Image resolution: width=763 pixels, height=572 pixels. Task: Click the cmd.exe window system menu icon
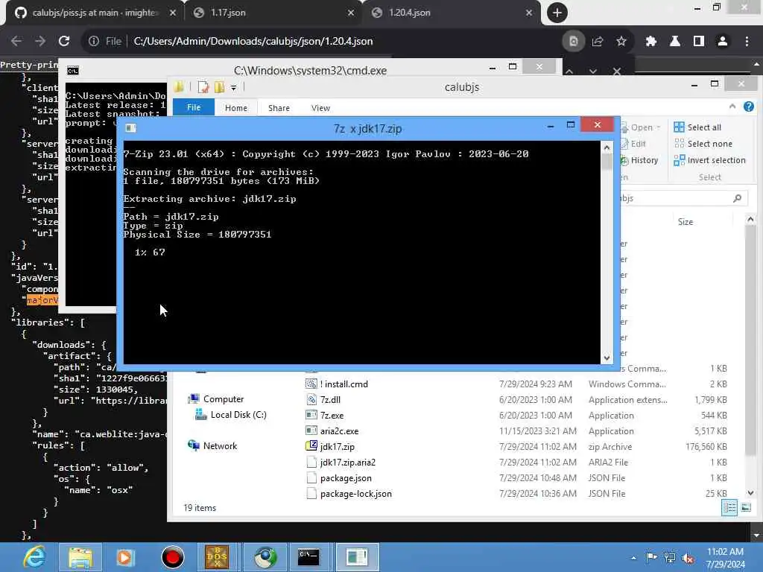[x=73, y=71]
